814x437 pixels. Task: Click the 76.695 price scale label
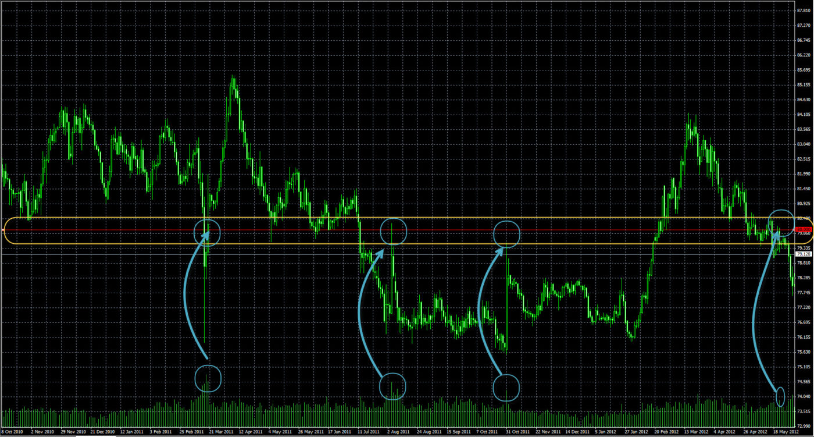804,322
